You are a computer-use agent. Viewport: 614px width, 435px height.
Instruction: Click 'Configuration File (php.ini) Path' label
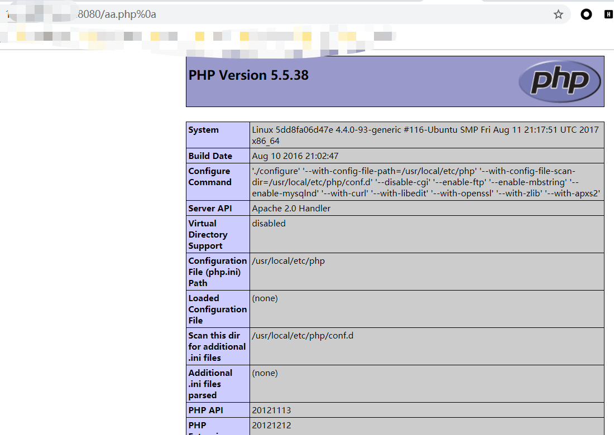point(217,272)
